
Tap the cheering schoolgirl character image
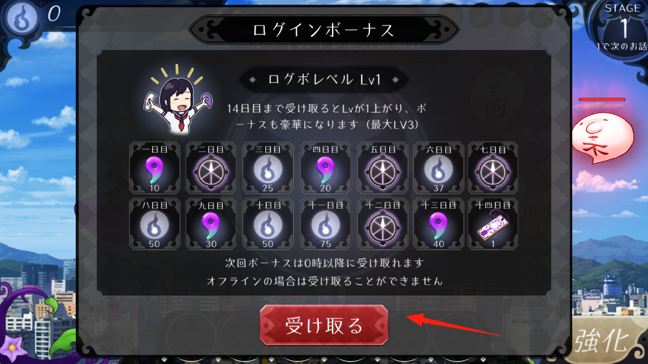178,99
